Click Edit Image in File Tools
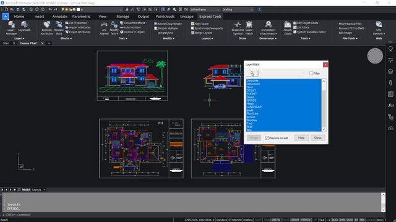 click(345, 33)
